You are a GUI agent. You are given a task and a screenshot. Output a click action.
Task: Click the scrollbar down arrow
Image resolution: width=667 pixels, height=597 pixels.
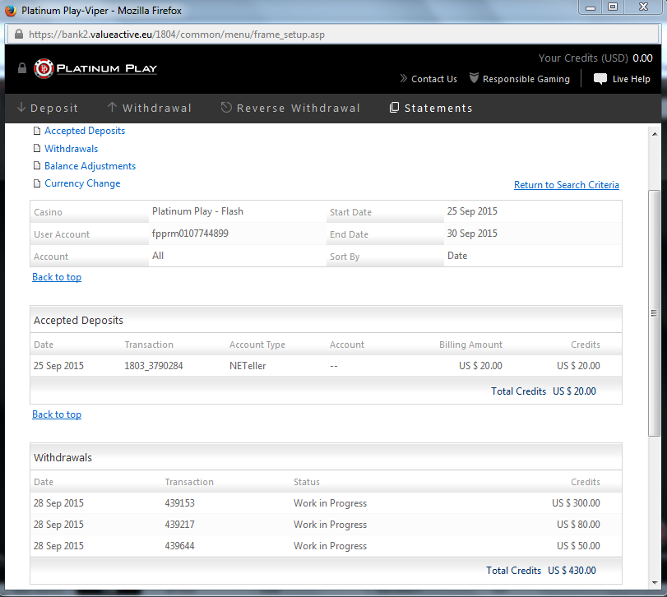654,583
